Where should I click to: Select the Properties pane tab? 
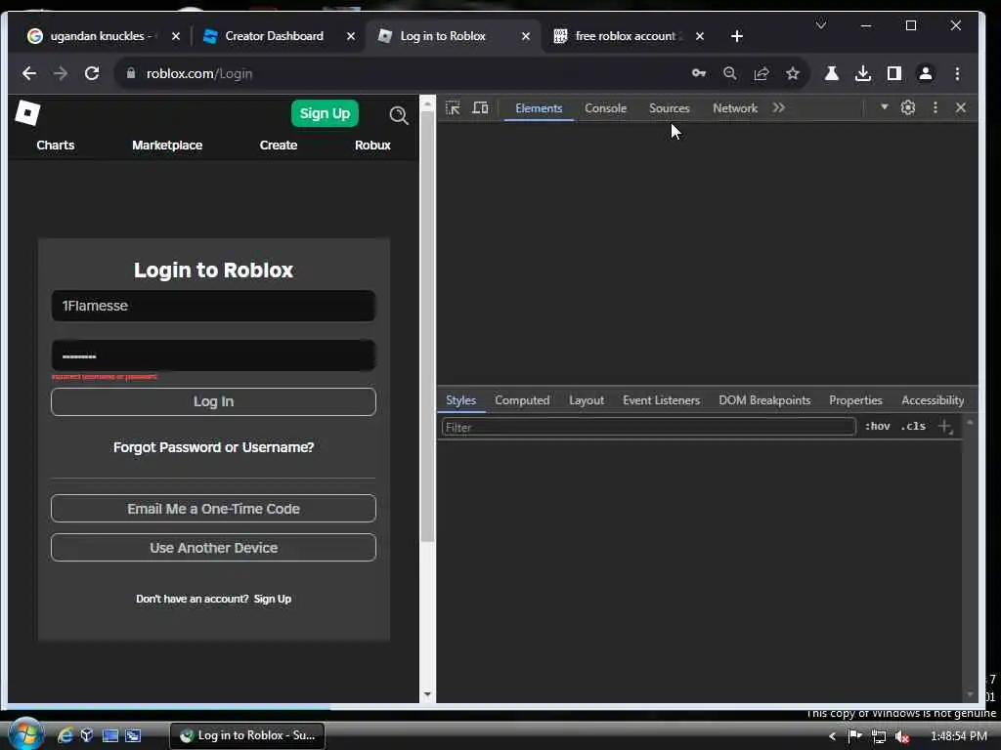855,400
